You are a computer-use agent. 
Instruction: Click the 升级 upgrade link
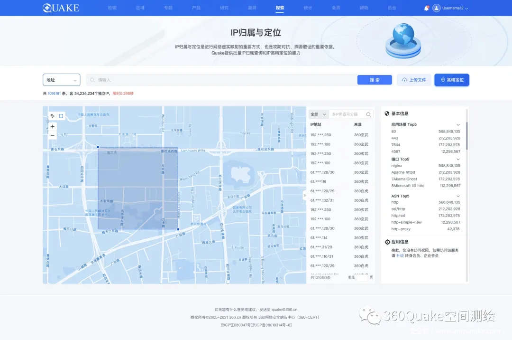click(400, 255)
